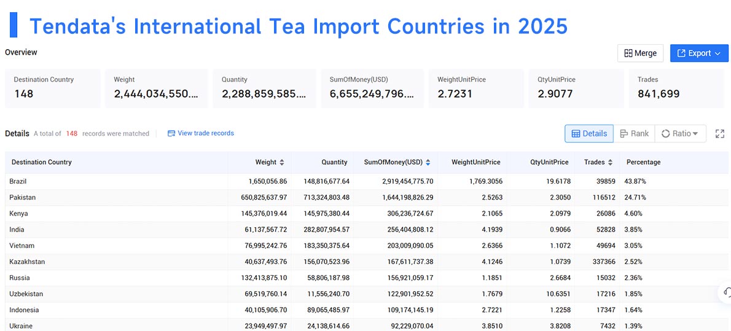Select the Uzbekistan row
Image resolution: width=731 pixels, height=331 pixels.
pyautogui.click(x=367, y=294)
